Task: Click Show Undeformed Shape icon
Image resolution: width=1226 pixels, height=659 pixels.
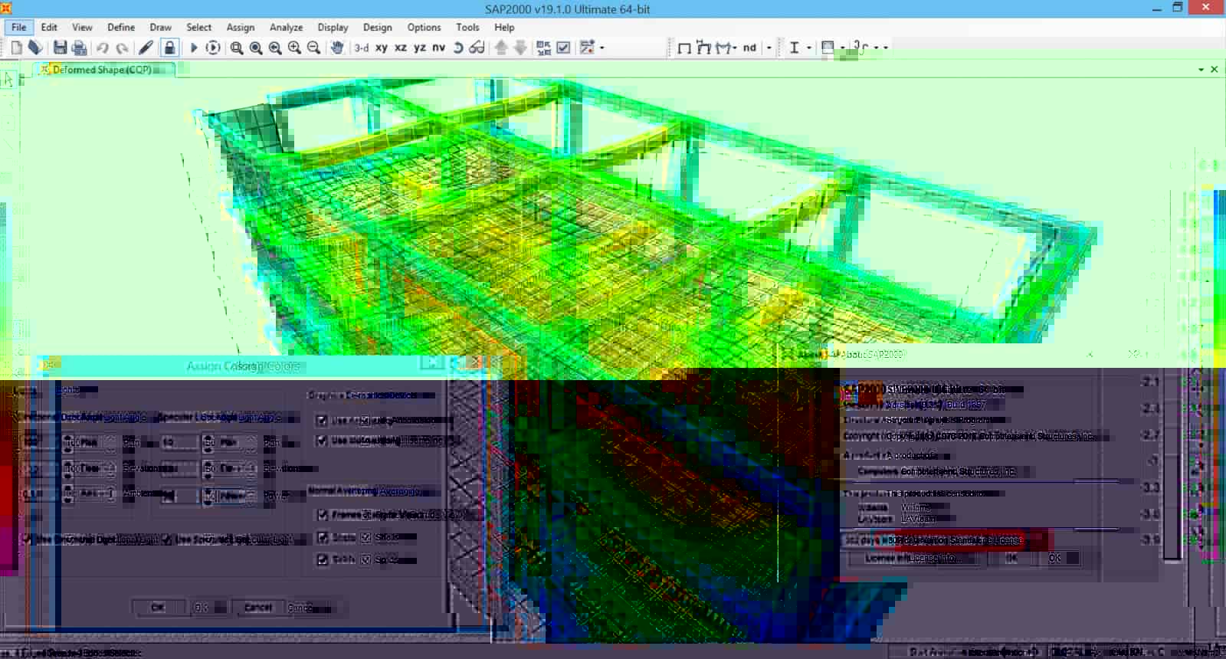Action: click(684, 48)
